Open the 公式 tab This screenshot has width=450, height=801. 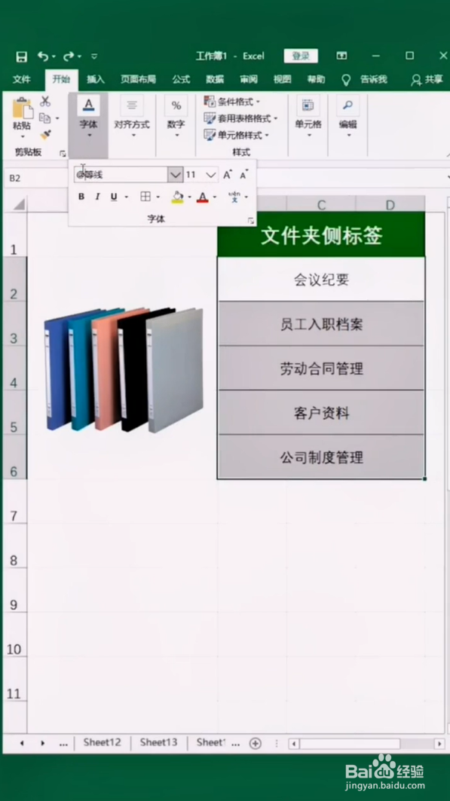[x=181, y=79]
